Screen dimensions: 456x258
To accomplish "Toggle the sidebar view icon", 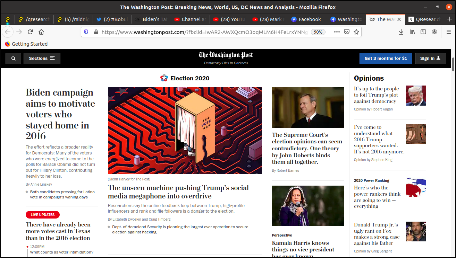I will click(x=423, y=32).
